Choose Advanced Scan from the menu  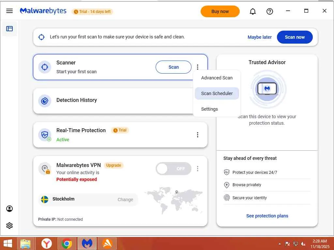217,78
